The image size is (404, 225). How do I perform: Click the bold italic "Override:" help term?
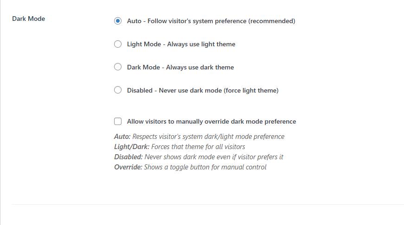(x=128, y=167)
